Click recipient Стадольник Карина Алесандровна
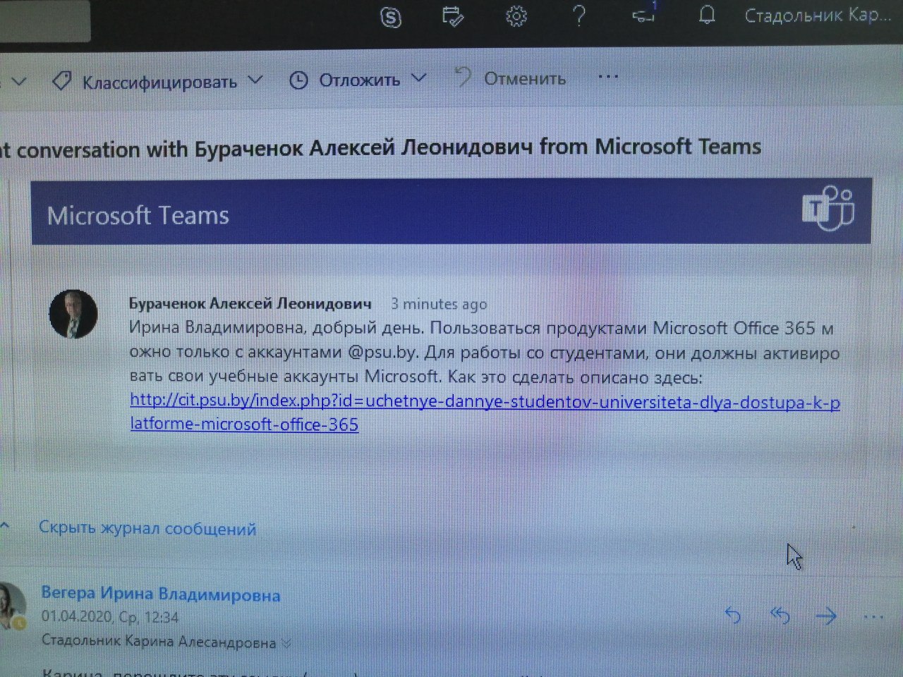This screenshot has width=903, height=677. point(159,642)
